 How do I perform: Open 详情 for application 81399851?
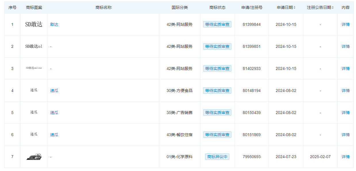[x=345, y=46]
